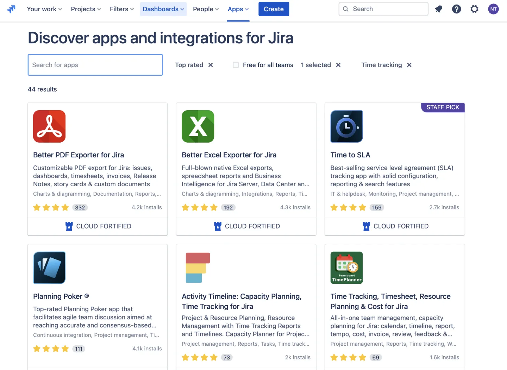Screen dimensions: 507x370
Task: Click the Jira logo in the navigation bar
Action: point(11,9)
